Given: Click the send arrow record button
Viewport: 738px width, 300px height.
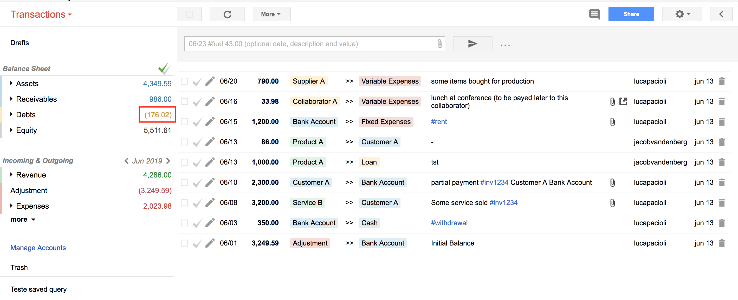Looking at the screenshot, I should [472, 44].
